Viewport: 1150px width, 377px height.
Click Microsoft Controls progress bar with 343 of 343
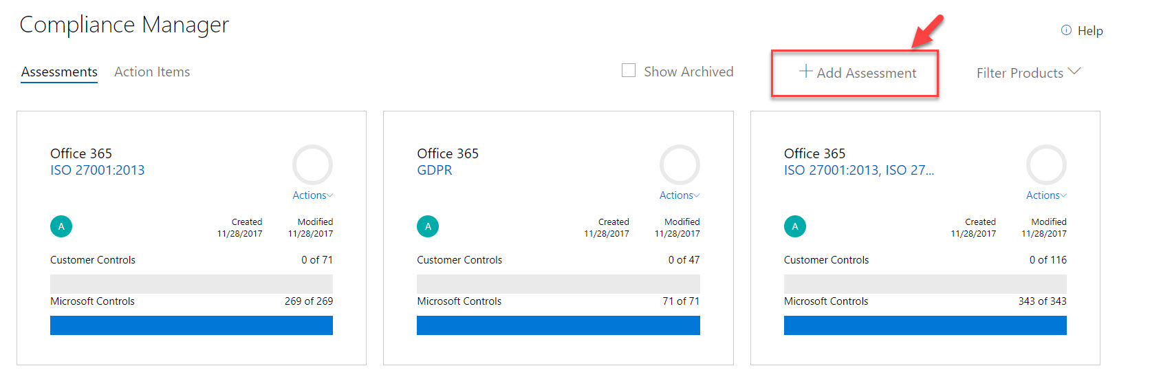coord(925,325)
